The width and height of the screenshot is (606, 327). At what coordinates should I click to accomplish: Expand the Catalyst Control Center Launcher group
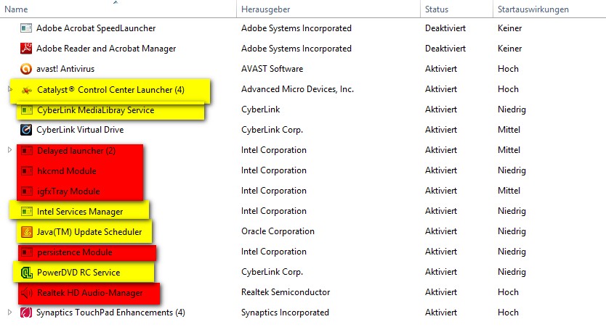pos(9,89)
